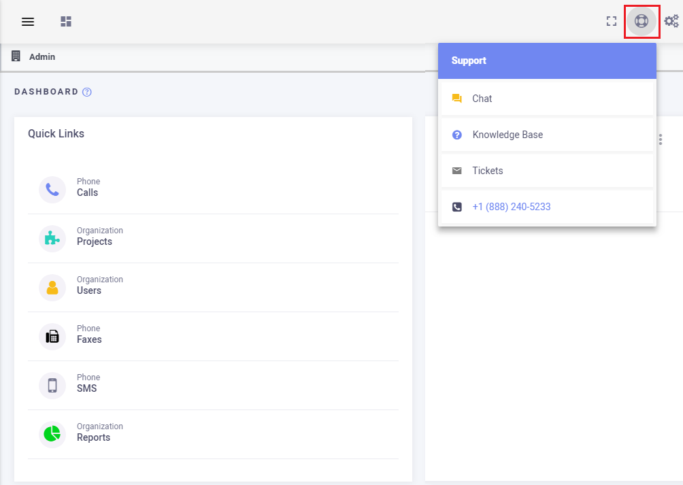
Task: Click the Calls phone icon
Action: click(52, 190)
